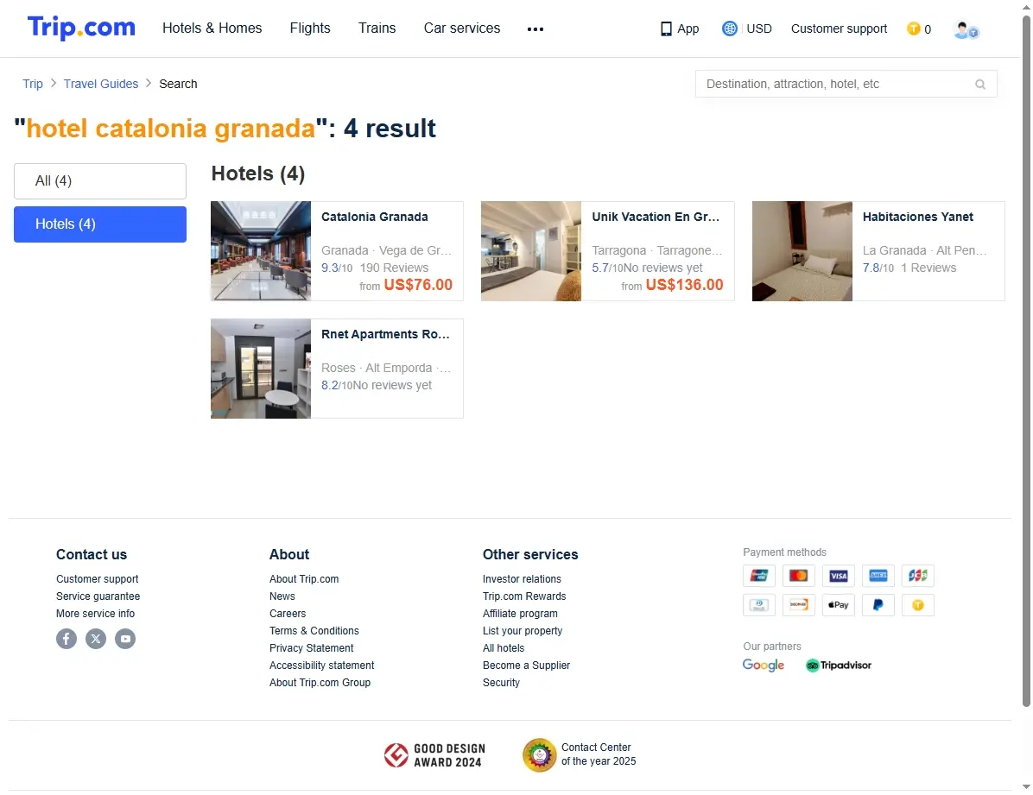
Task: Click the Diners Club payment icon
Action: pos(759,604)
